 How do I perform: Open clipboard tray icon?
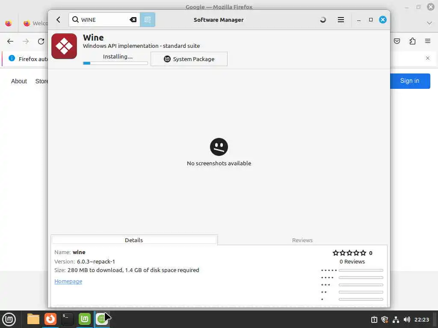point(374,319)
